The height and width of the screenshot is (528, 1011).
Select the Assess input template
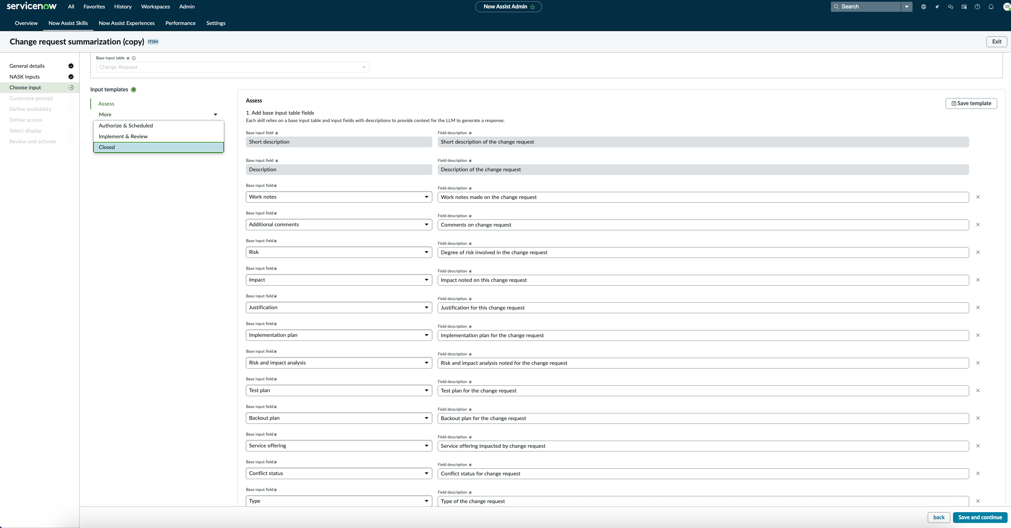coord(106,104)
